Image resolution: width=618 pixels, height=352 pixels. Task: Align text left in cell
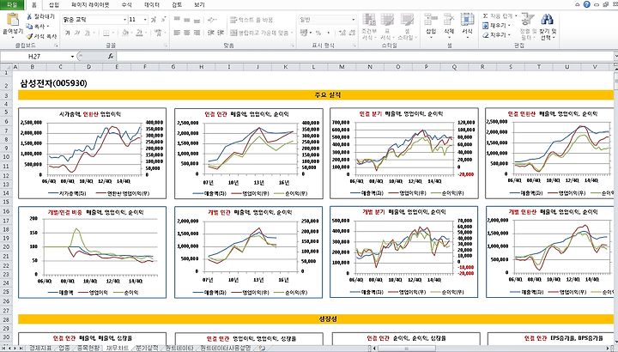point(177,33)
